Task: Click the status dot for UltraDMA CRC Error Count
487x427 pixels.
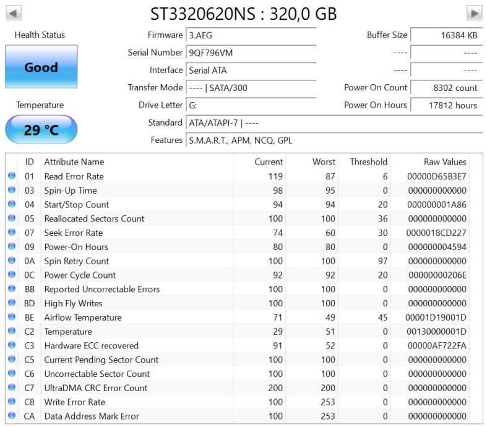Action: [x=12, y=387]
